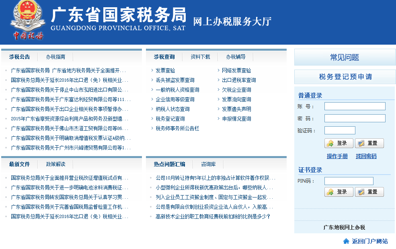
Task: Open 涉税公告 item about 延长2016年出口退(免)税
Action: coord(70,80)
